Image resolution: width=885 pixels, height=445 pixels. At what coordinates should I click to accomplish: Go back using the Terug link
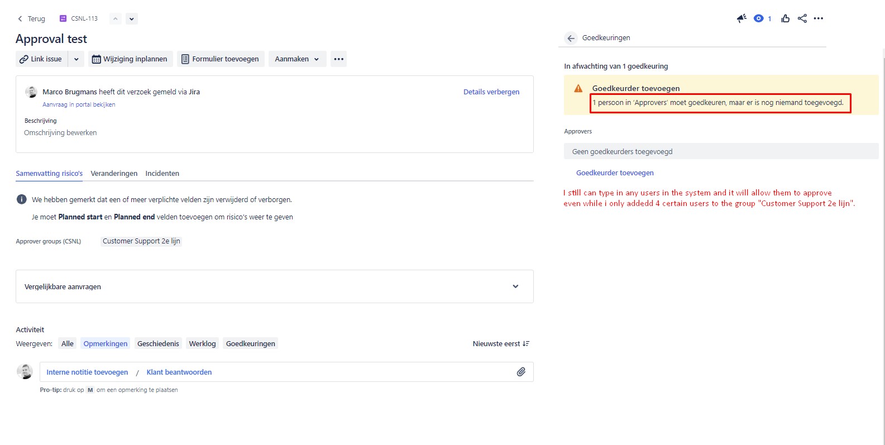click(31, 18)
